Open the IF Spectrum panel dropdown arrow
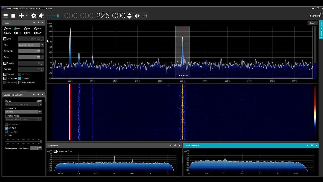The image size is (323, 182). click(171, 145)
